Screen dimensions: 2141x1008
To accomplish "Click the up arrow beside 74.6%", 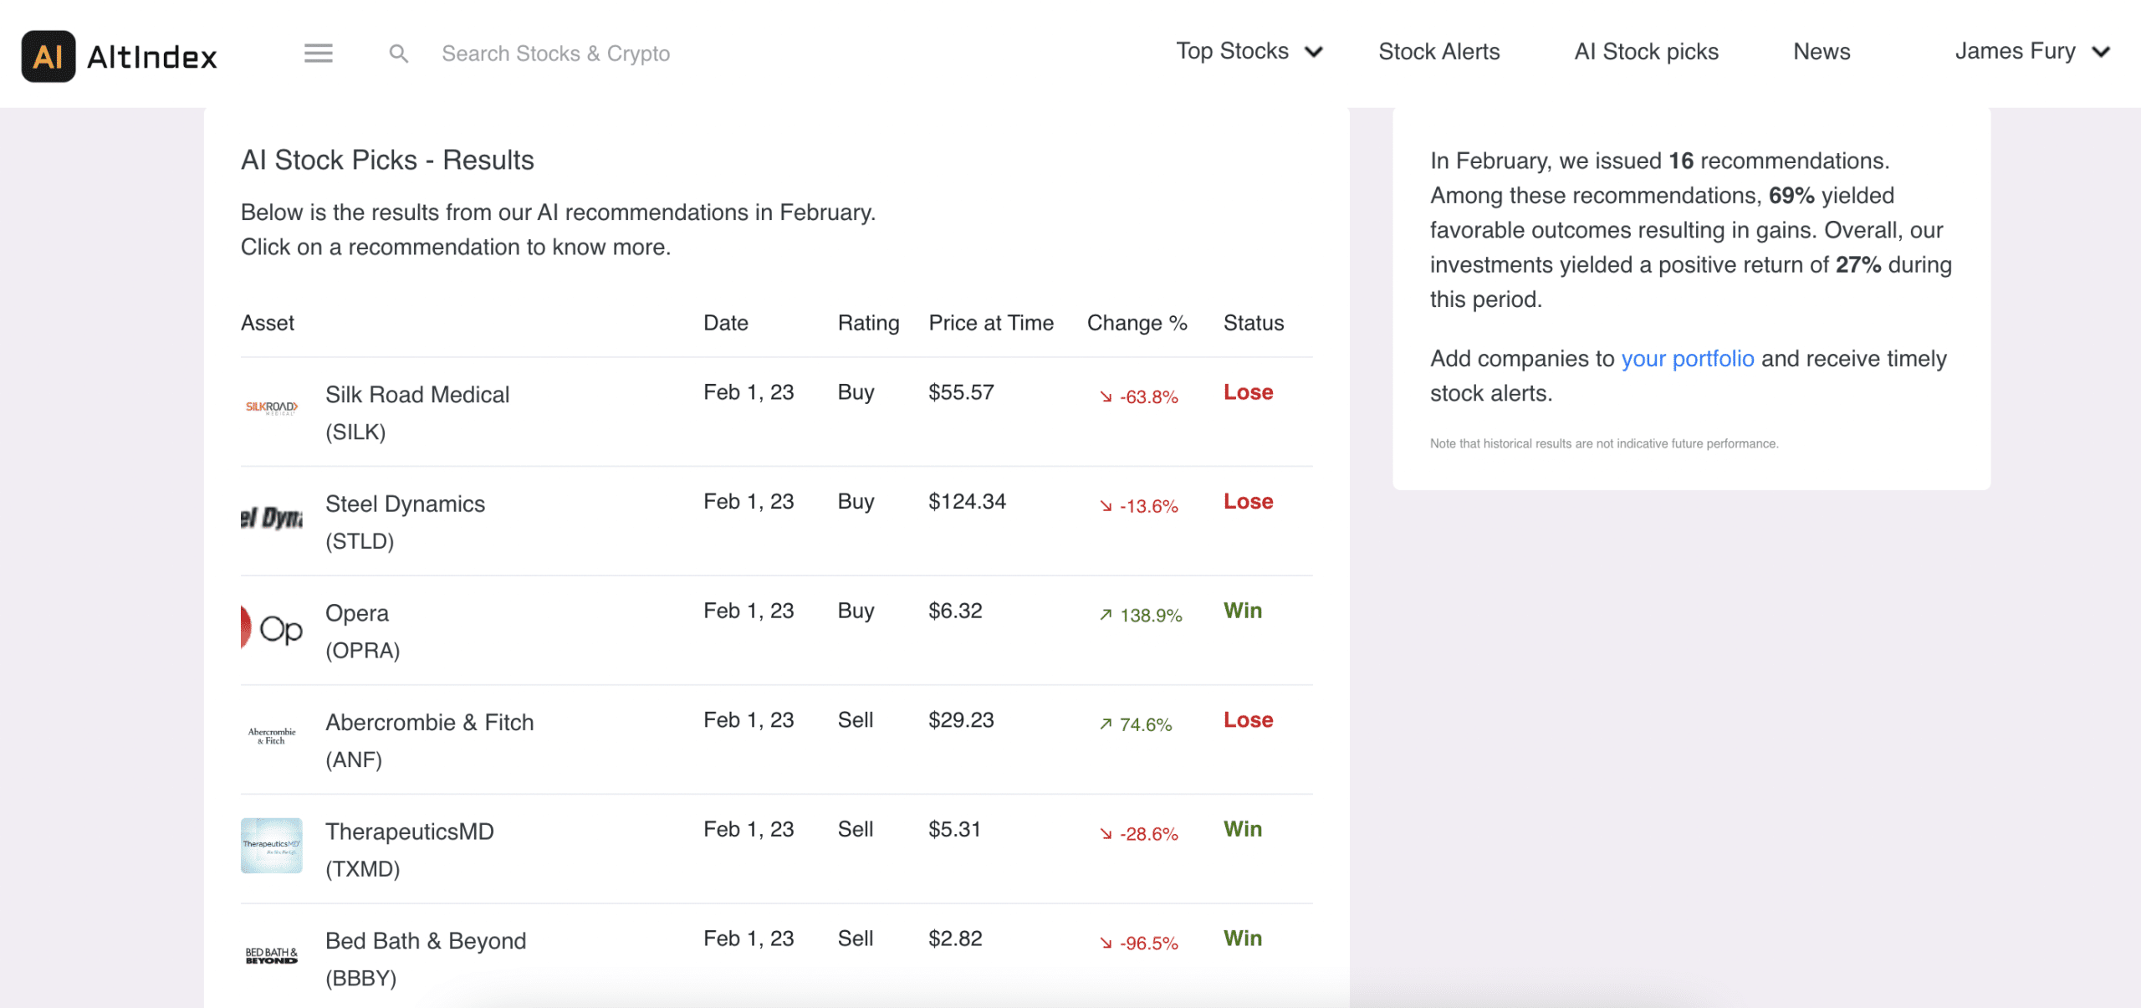I will (1106, 724).
